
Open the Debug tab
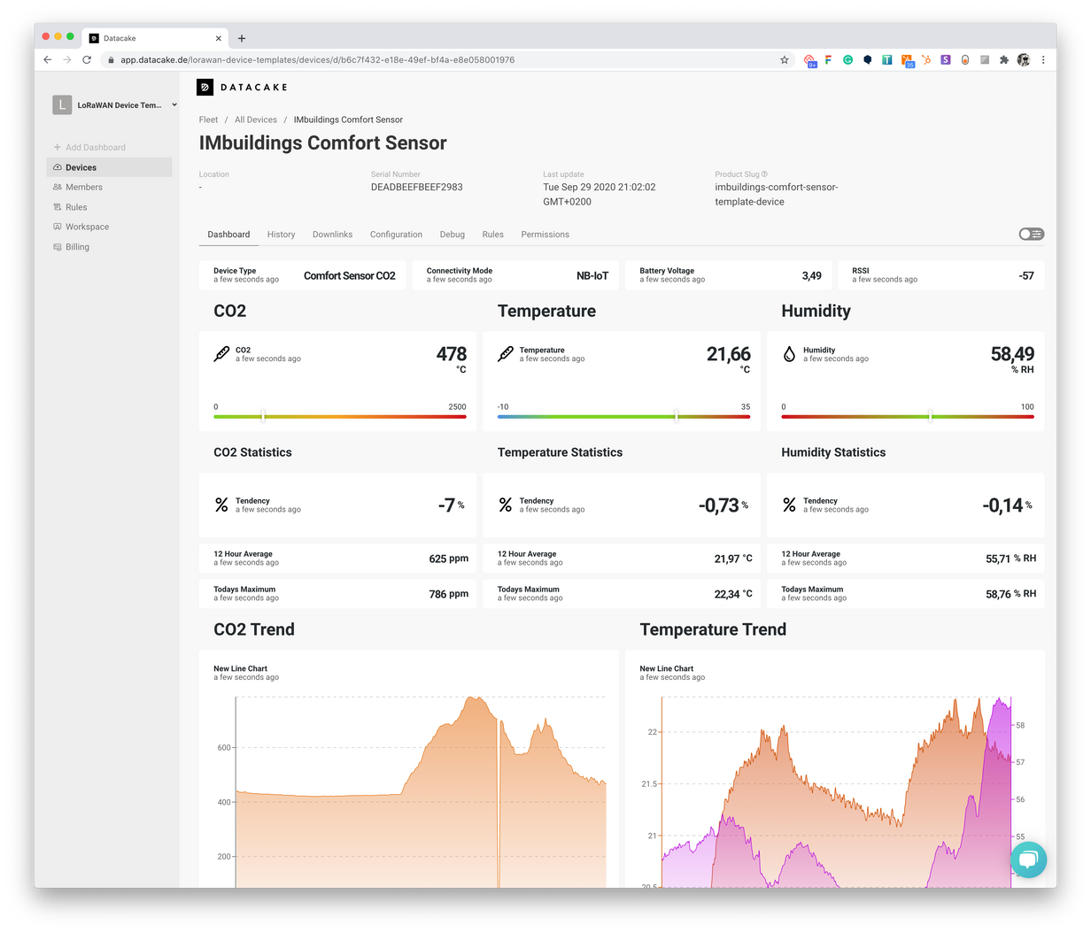click(x=452, y=234)
